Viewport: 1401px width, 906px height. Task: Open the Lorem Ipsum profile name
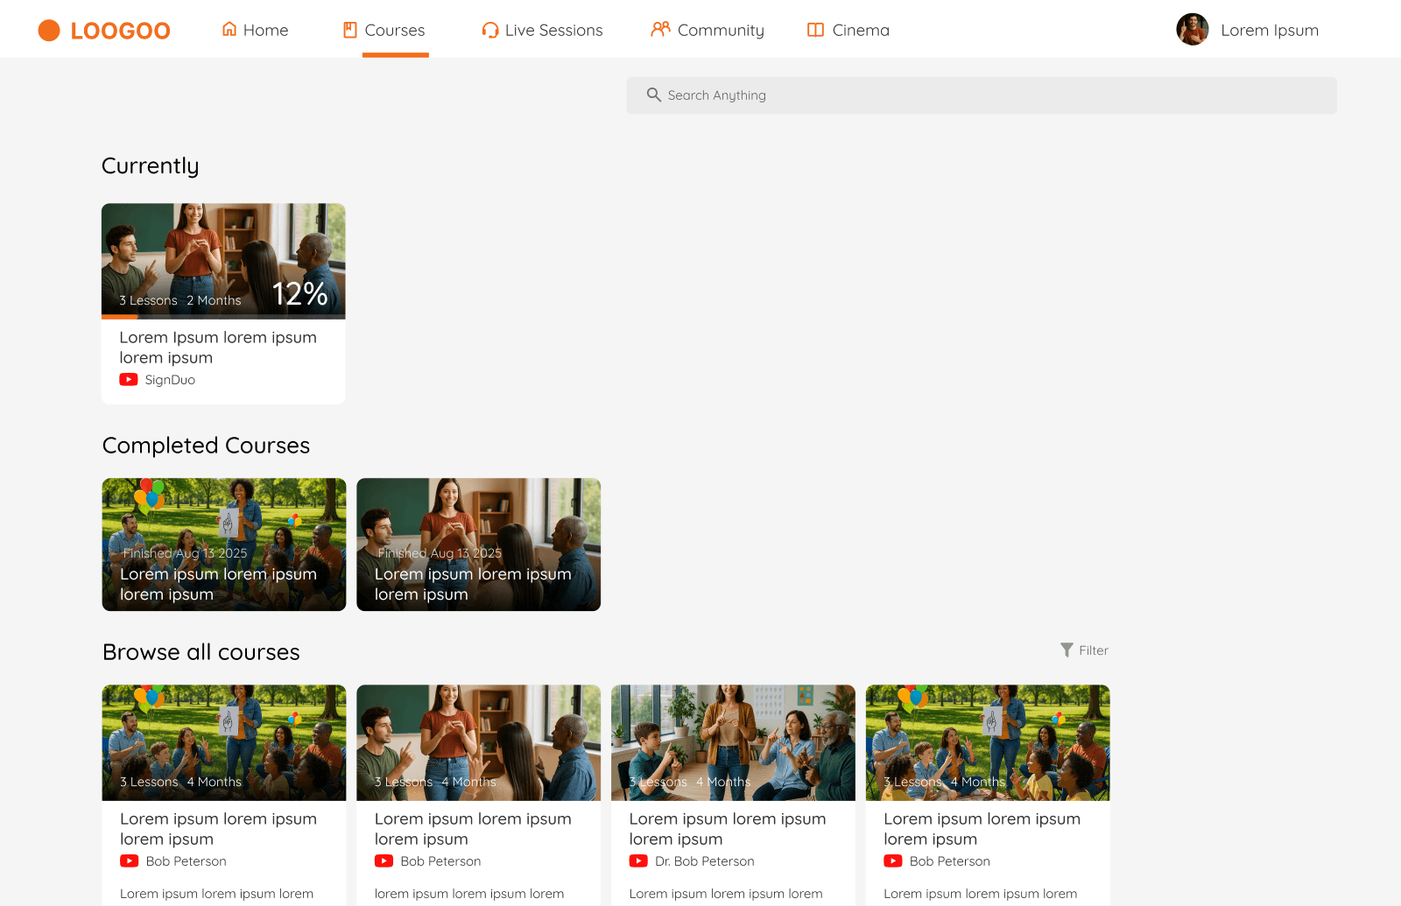pos(1270,31)
